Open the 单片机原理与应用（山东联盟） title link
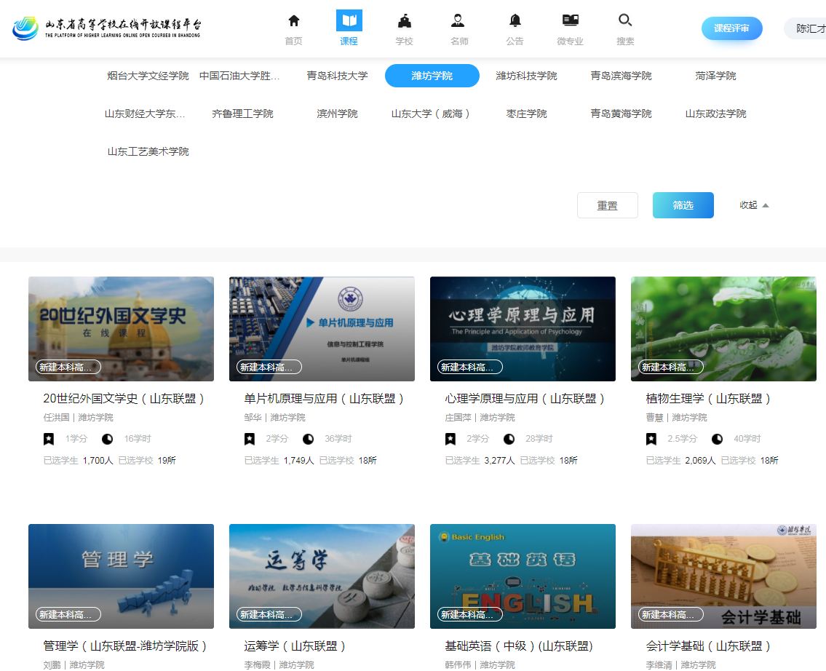This screenshot has width=826, height=671. (325, 399)
